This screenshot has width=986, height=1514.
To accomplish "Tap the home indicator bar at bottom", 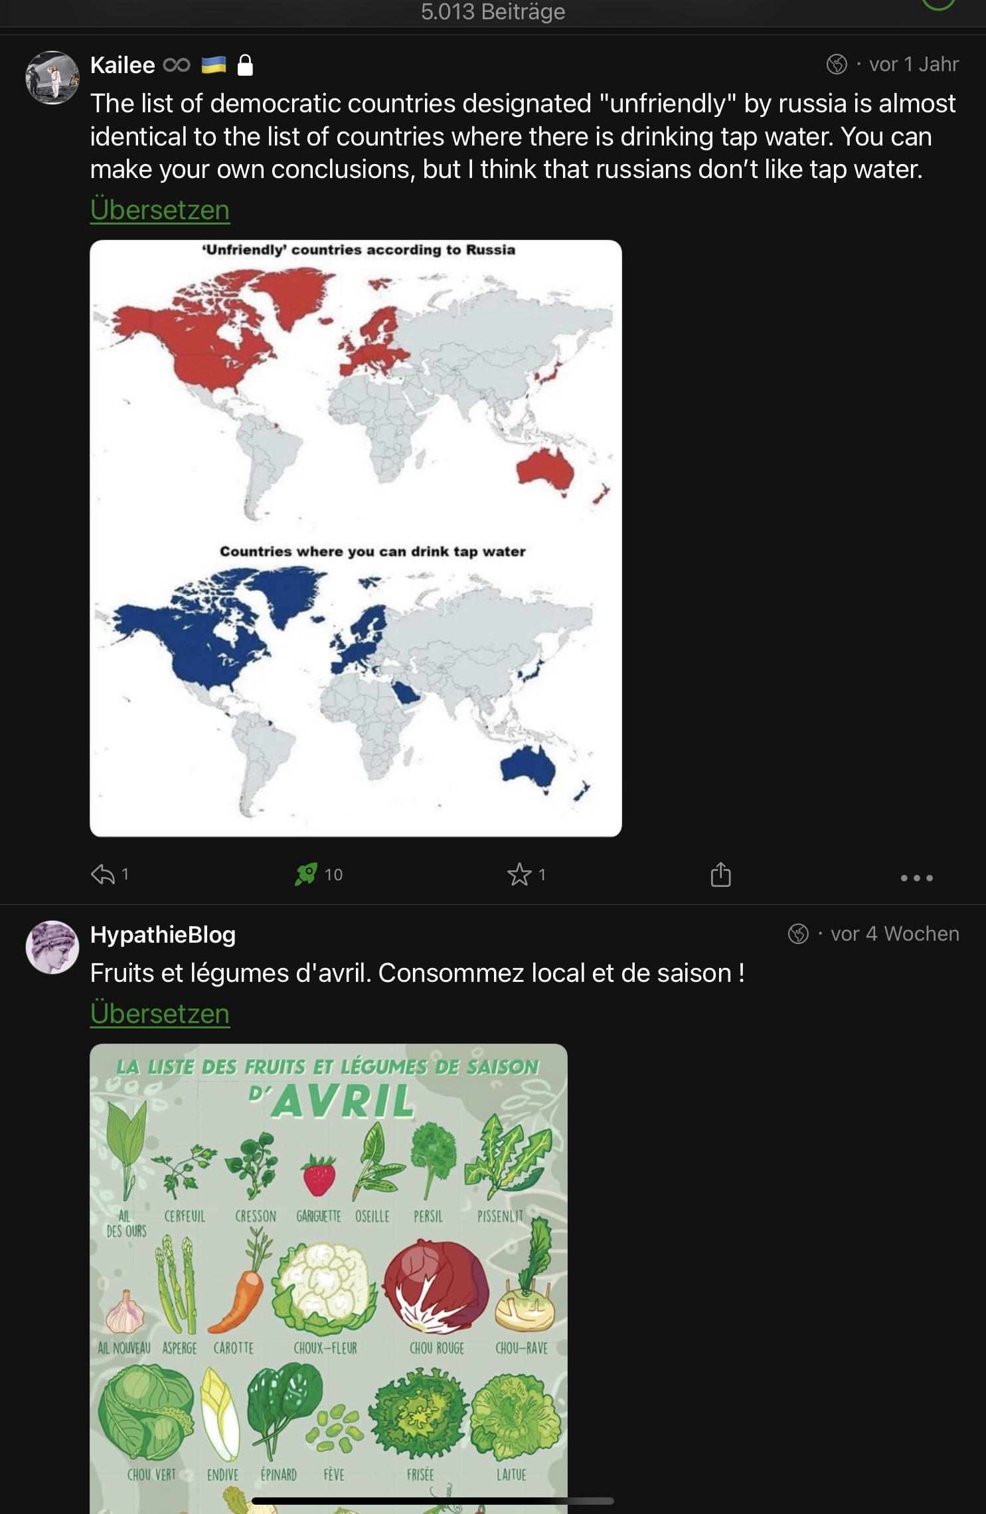I will point(432,1501).
